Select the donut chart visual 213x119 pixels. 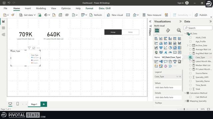pos(175,48)
